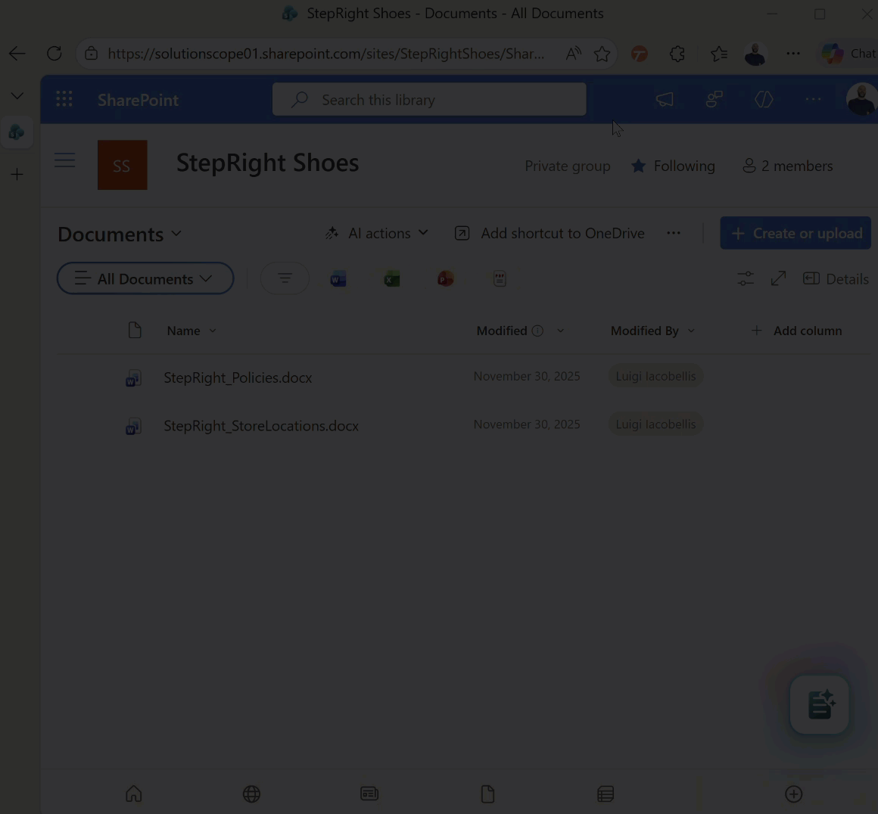Click Create or upload button
This screenshot has height=814, width=878.
point(795,233)
